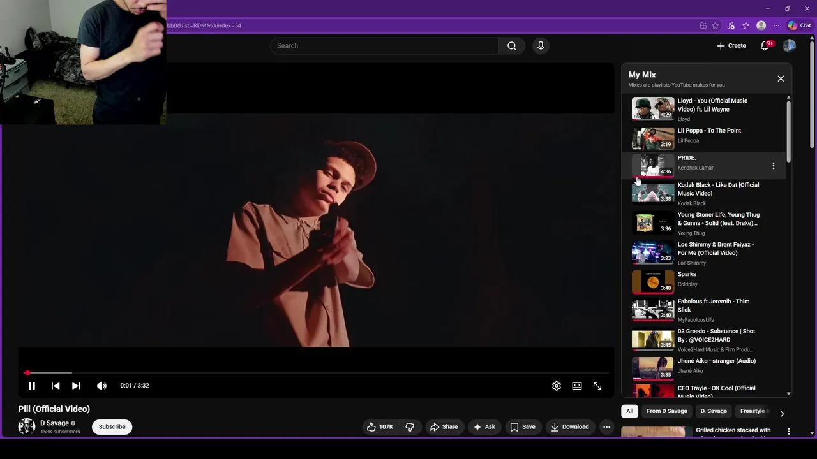
Task: Open the Grilled chicken stacked with video title
Action: 733,430
